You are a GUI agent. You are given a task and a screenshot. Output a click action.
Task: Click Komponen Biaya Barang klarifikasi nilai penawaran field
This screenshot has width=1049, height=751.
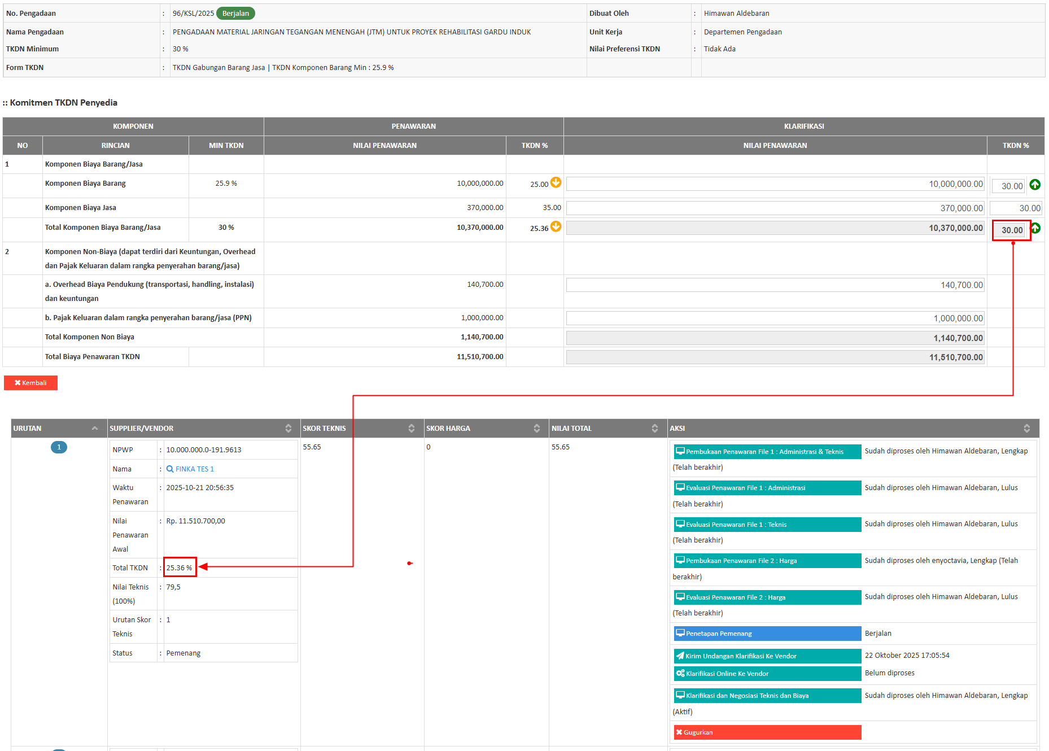coord(775,184)
